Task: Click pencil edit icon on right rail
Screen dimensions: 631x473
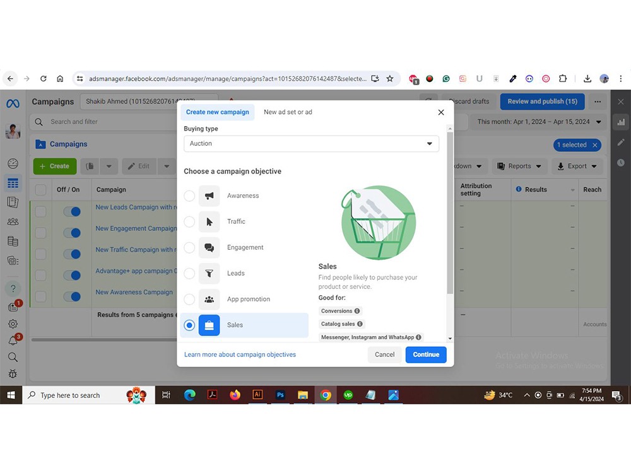Action: (x=621, y=142)
